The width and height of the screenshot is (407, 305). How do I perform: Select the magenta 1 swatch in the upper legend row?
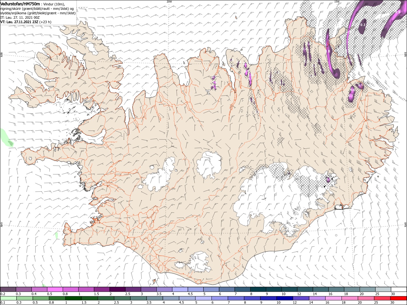click(86, 289)
